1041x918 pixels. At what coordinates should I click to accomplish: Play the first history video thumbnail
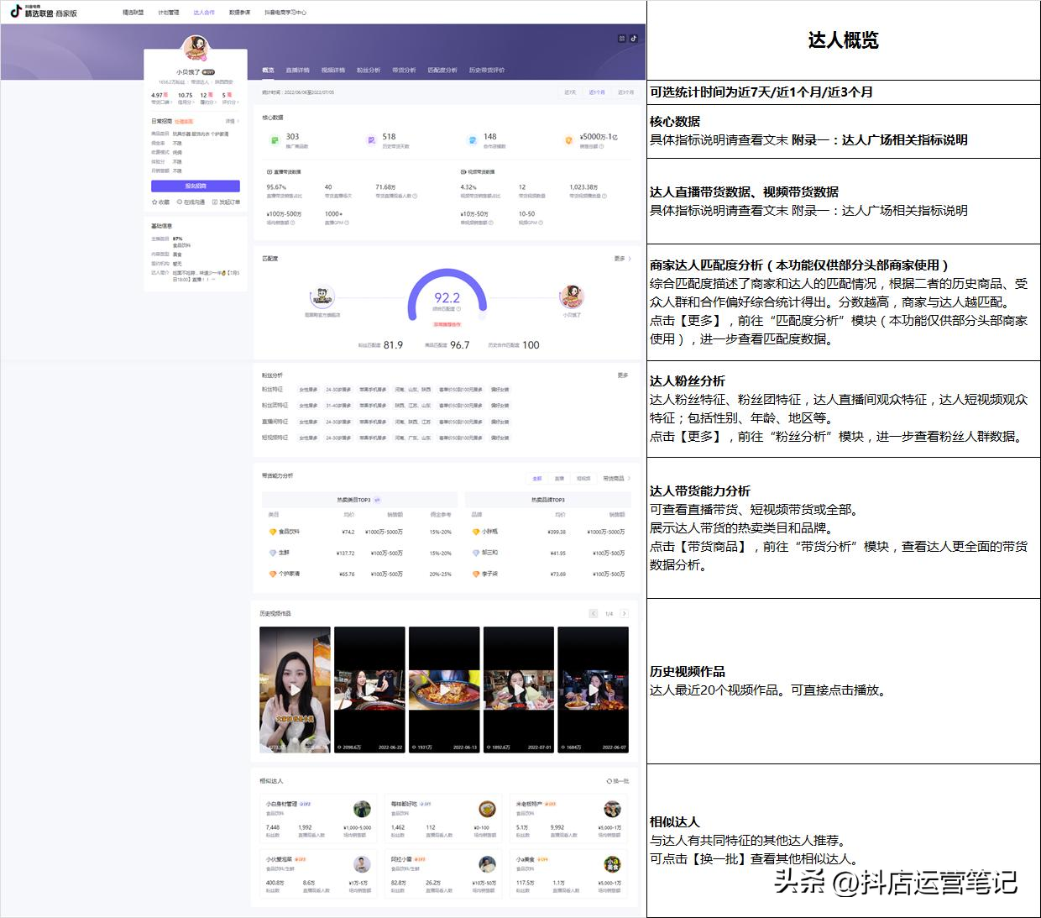[x=295, y=690]
